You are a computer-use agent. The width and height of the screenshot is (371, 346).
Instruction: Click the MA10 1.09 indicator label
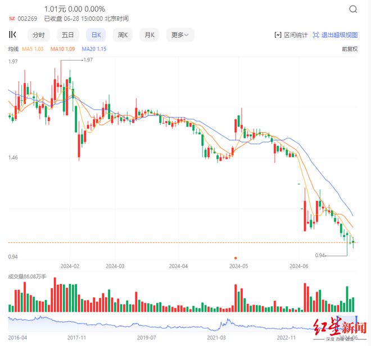tap(62, 49)
